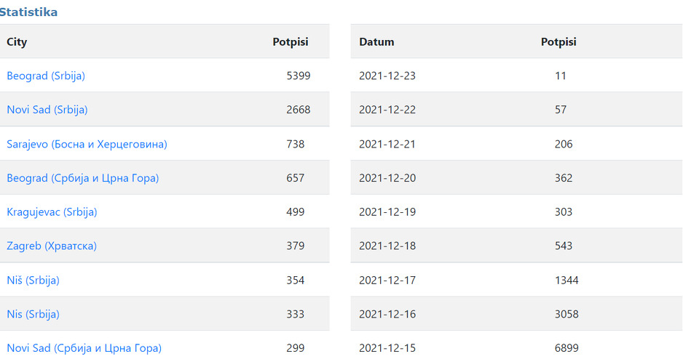Open Novi Sad (Србија и Црна Гора) link
Screen dimensions: 683x359
pos(84,348)
